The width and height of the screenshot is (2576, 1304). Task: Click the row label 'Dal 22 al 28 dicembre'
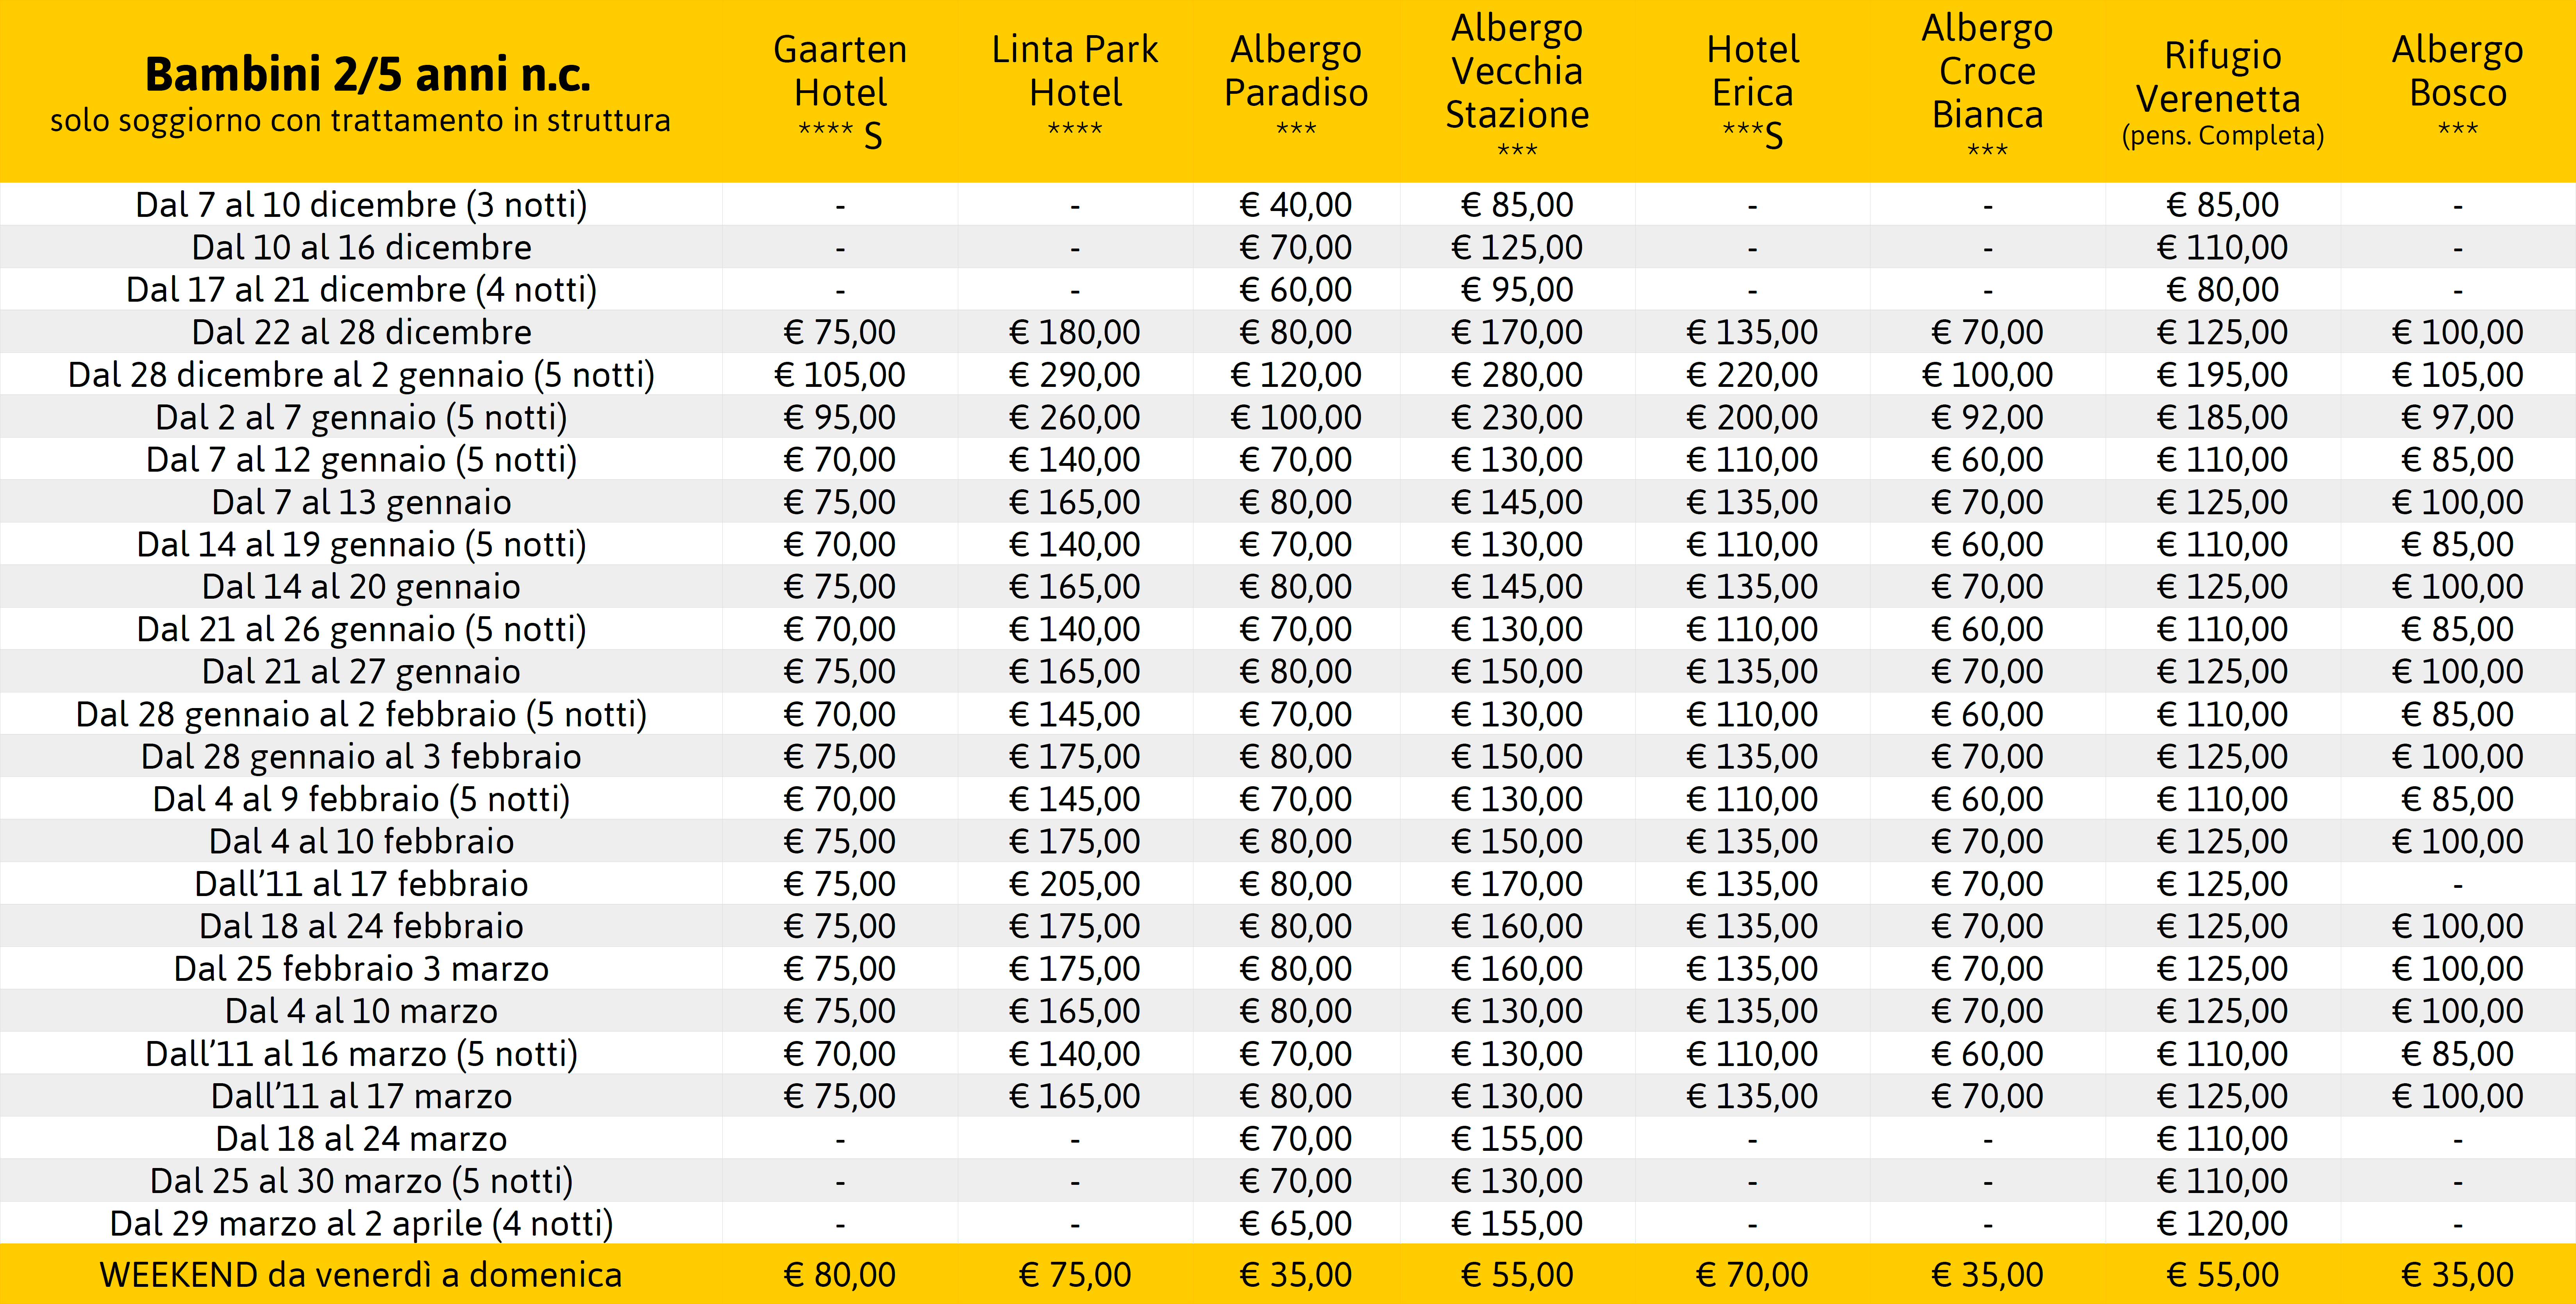click(361, 332)
